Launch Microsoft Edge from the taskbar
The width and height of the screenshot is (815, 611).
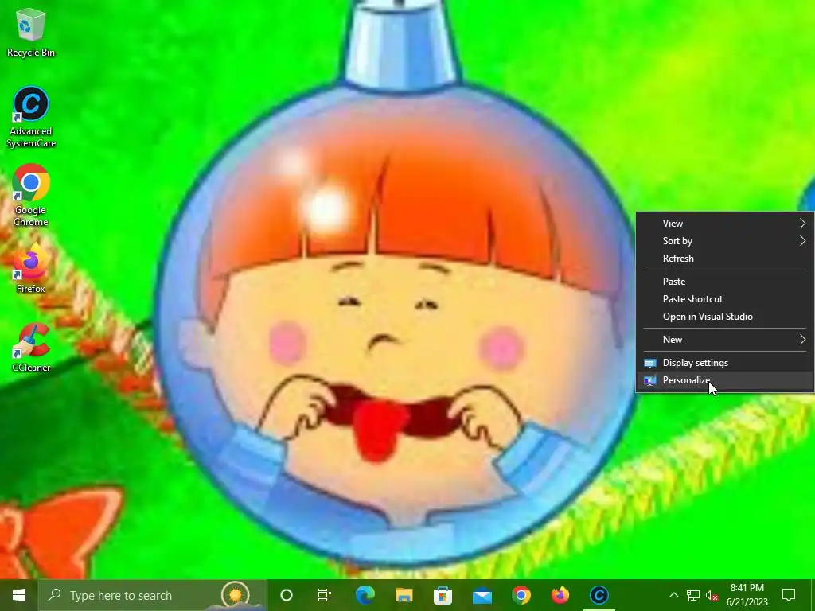tap(365, 595)
